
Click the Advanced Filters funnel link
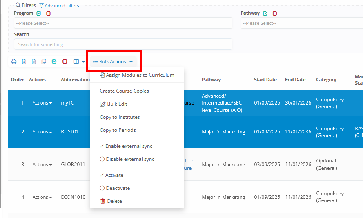(x=59, y=6)
